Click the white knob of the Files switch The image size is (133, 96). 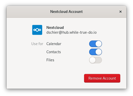click(x=92, y=60)
